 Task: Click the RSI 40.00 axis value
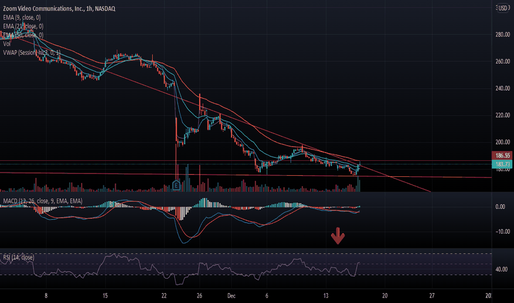[x=501, y=269]
